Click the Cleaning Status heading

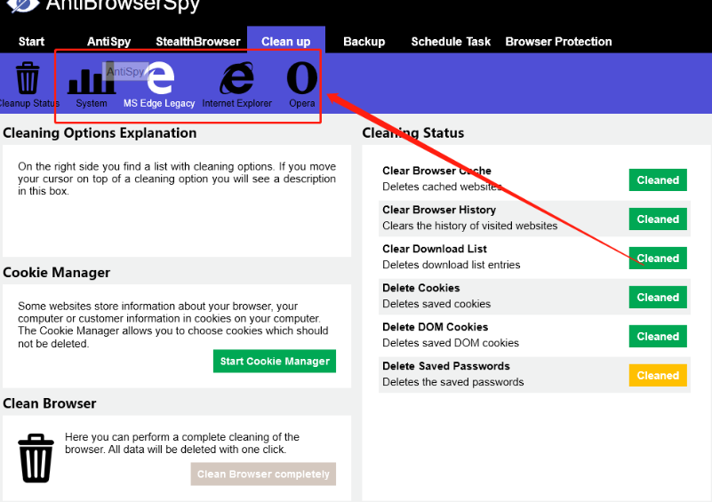point(413,133)
